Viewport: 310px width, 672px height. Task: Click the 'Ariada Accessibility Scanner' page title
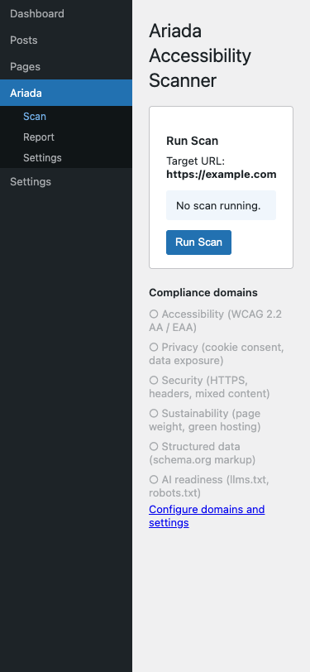click(200, 55)
